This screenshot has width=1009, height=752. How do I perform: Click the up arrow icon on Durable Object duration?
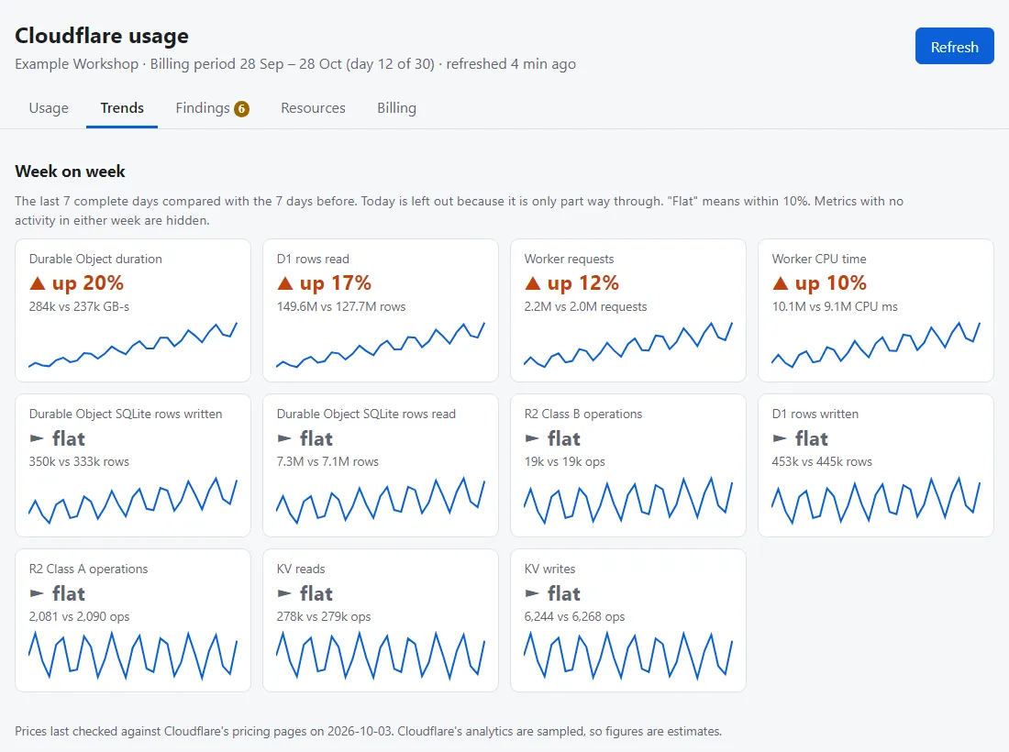[38, 283]
